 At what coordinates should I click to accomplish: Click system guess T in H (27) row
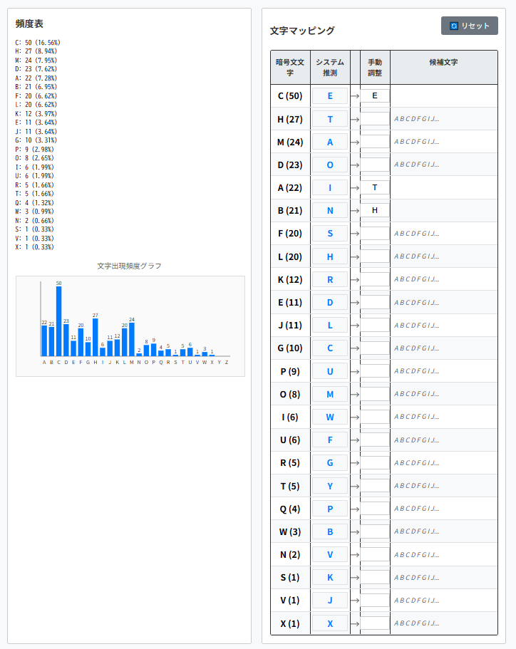point(330,119)
